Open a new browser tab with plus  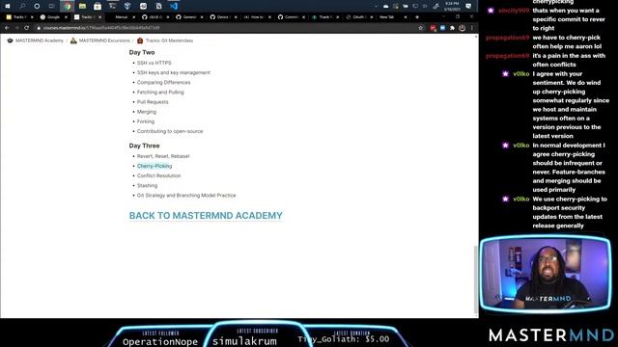(417, 17)
